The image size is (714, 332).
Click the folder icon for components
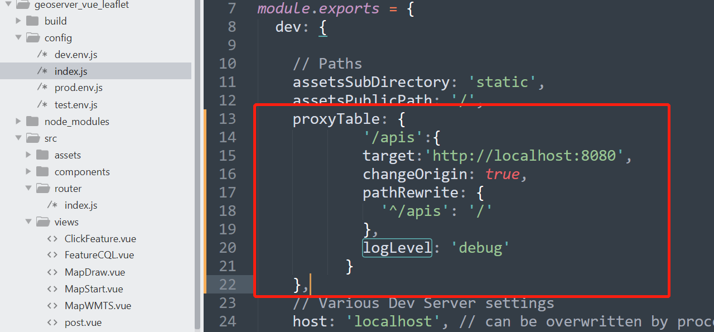(x=42, y=171)
